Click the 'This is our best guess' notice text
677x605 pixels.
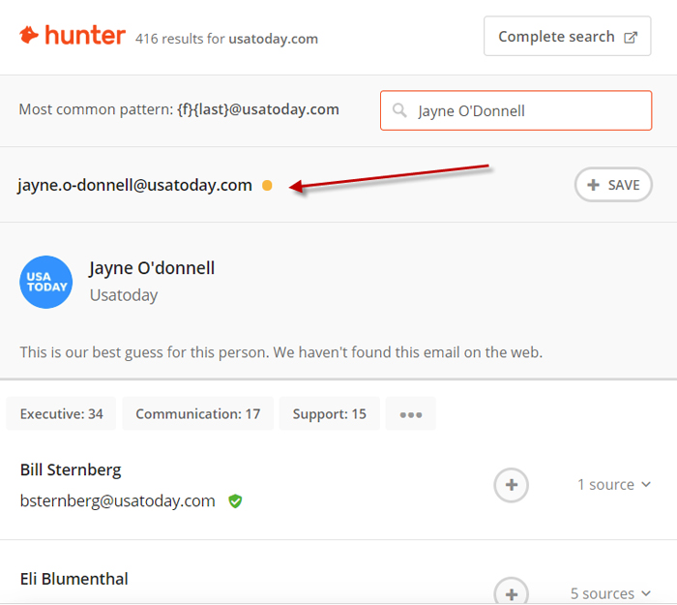coord(281,352)
